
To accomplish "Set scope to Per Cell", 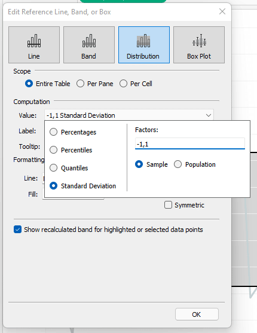I will coord(123,84).
